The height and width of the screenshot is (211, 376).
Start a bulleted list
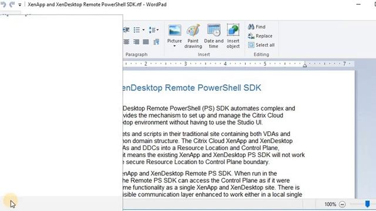point(137,30)
